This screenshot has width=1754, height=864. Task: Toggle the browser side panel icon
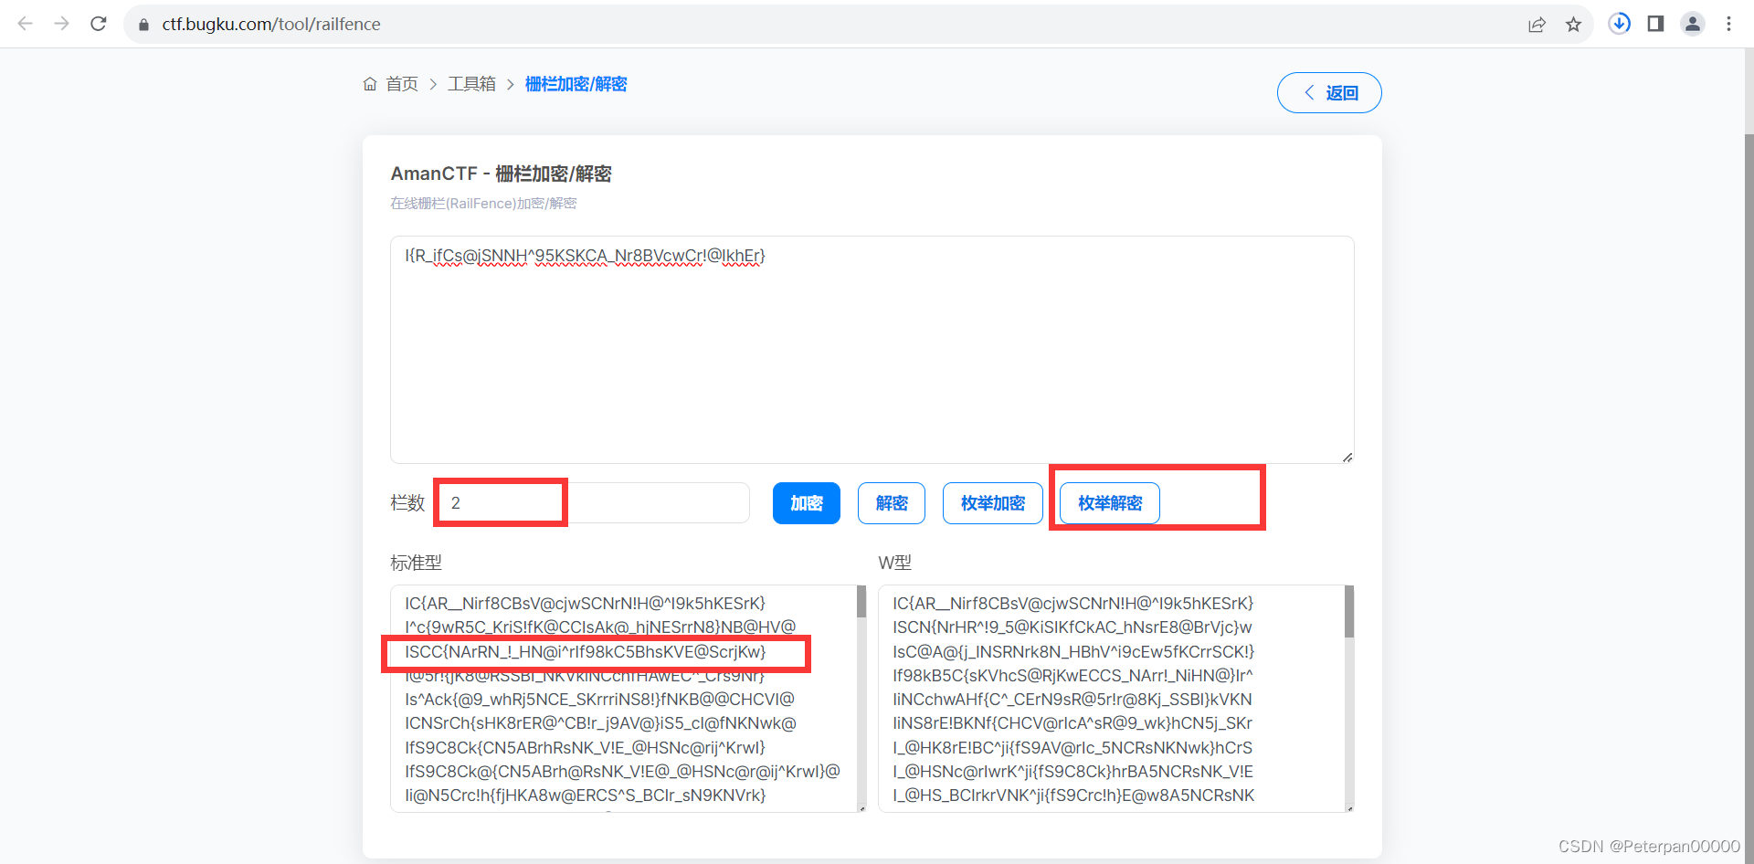point(1655,24)
